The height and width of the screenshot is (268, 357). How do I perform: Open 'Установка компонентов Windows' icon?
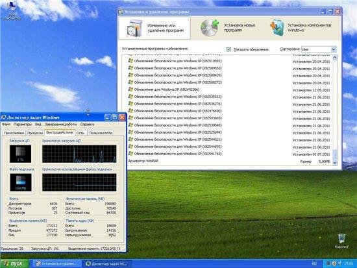(x=277, y=28)
